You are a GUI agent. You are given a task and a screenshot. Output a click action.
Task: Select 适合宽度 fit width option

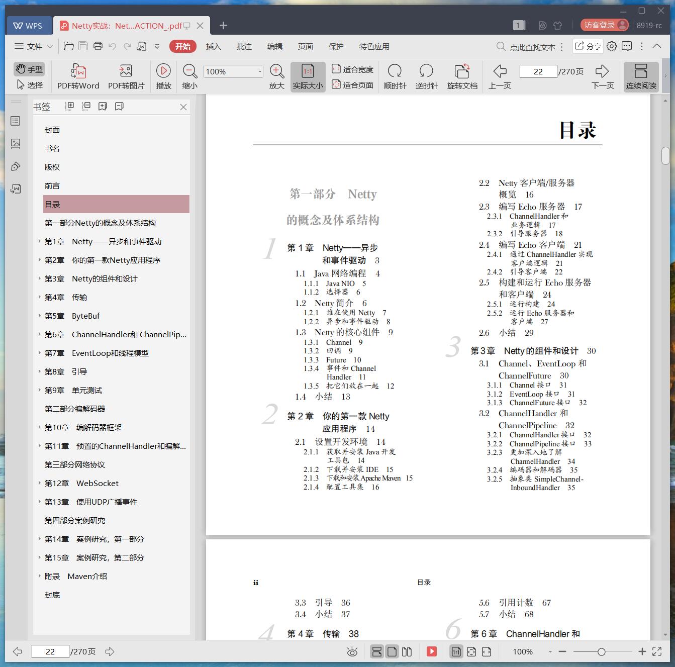pyautogui.click(x=352, y=69)
